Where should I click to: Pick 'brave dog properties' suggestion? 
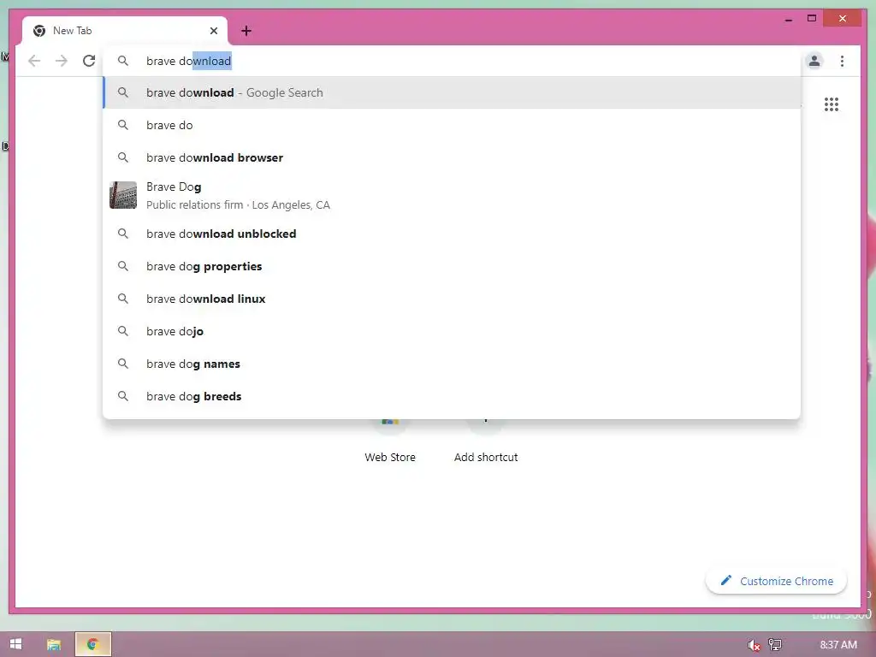[x=452, y=267]
